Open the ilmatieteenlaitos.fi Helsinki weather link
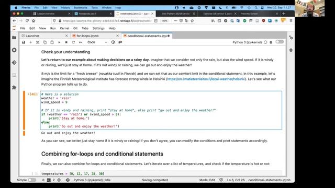Screen dimensions: 335x188 pos(206,79)
